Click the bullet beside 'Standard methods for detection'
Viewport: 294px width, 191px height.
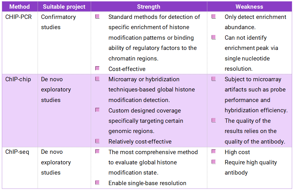pos(97,17)
